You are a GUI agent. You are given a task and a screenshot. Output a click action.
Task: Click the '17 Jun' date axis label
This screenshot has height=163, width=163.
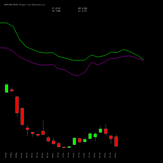(84, 155)
